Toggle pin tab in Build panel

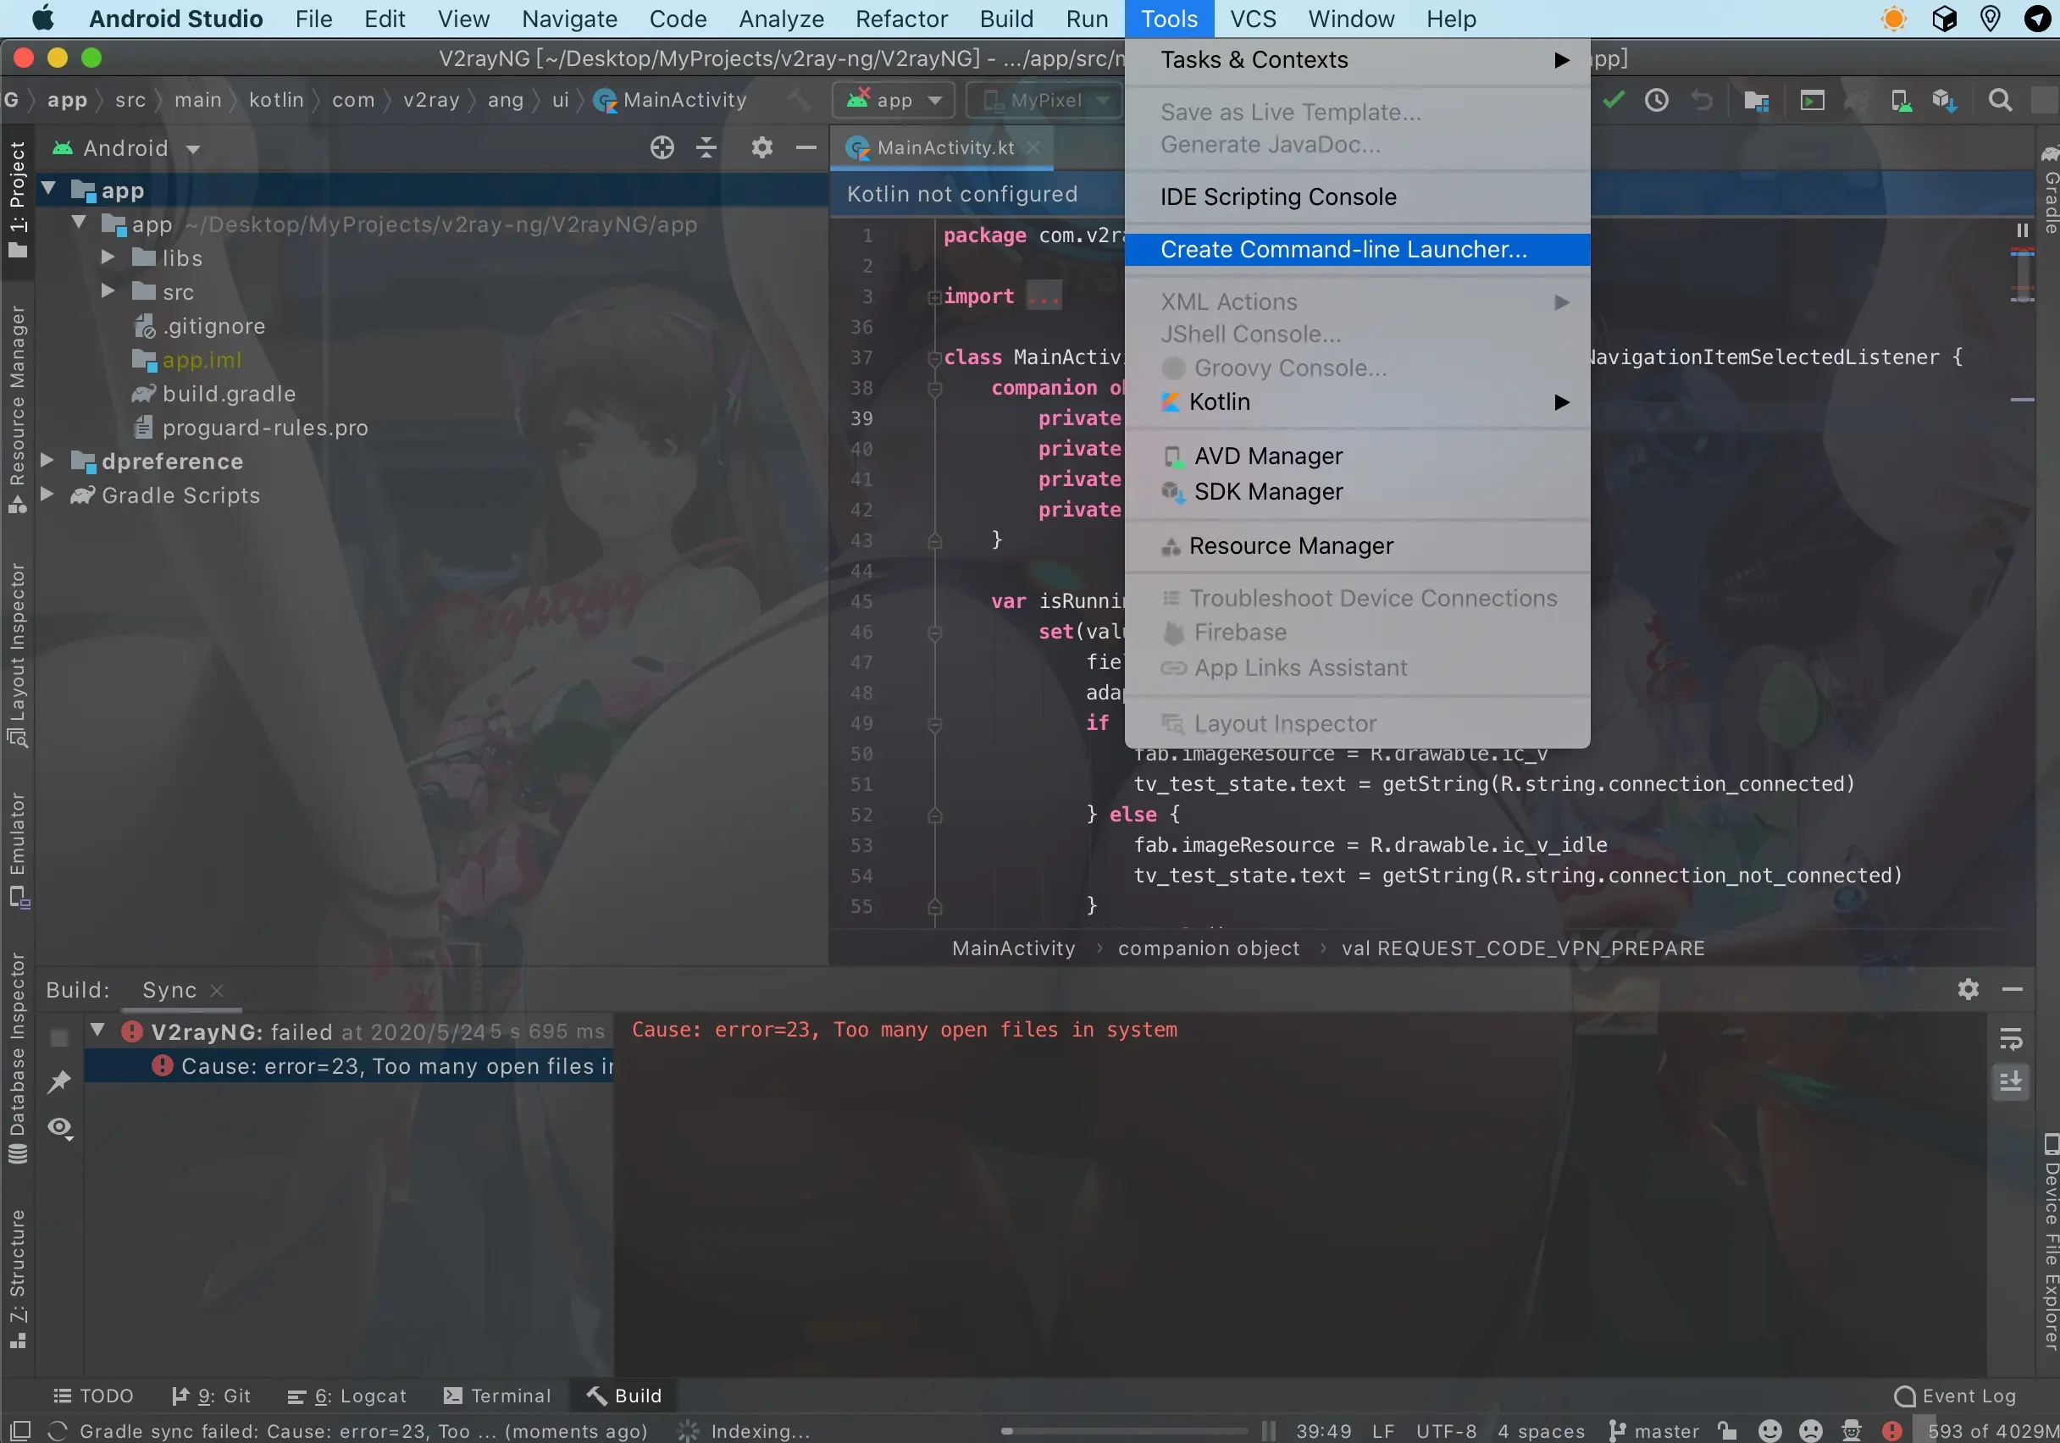tap(59, 1081)
